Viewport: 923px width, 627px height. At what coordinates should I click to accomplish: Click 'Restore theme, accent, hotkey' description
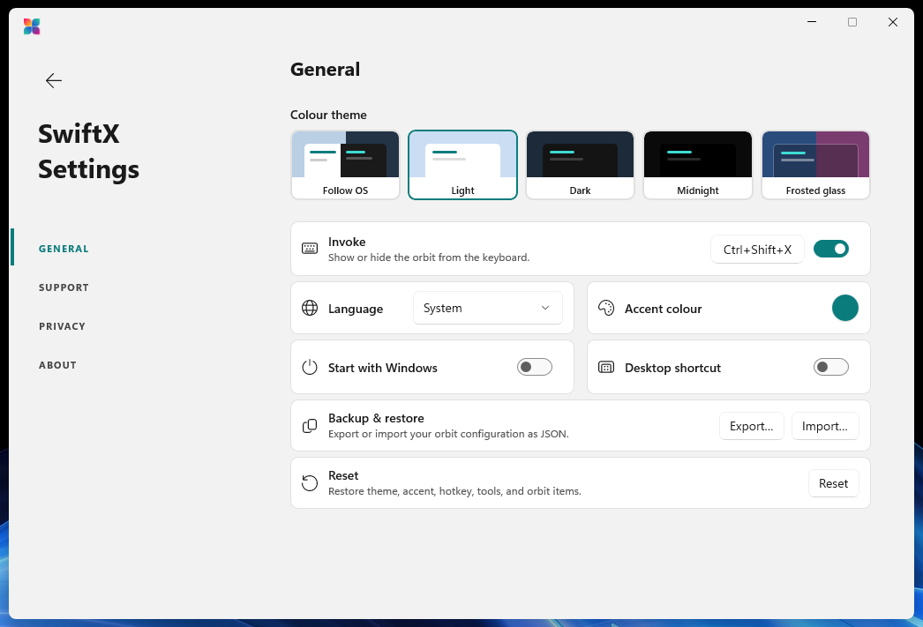coord(454,491)
